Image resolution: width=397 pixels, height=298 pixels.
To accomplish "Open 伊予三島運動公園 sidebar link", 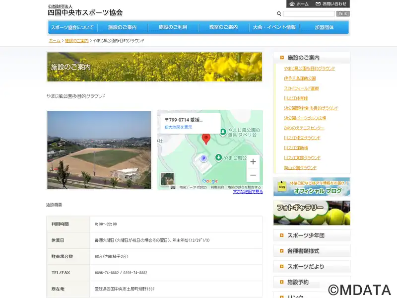I will pos(300,78).
